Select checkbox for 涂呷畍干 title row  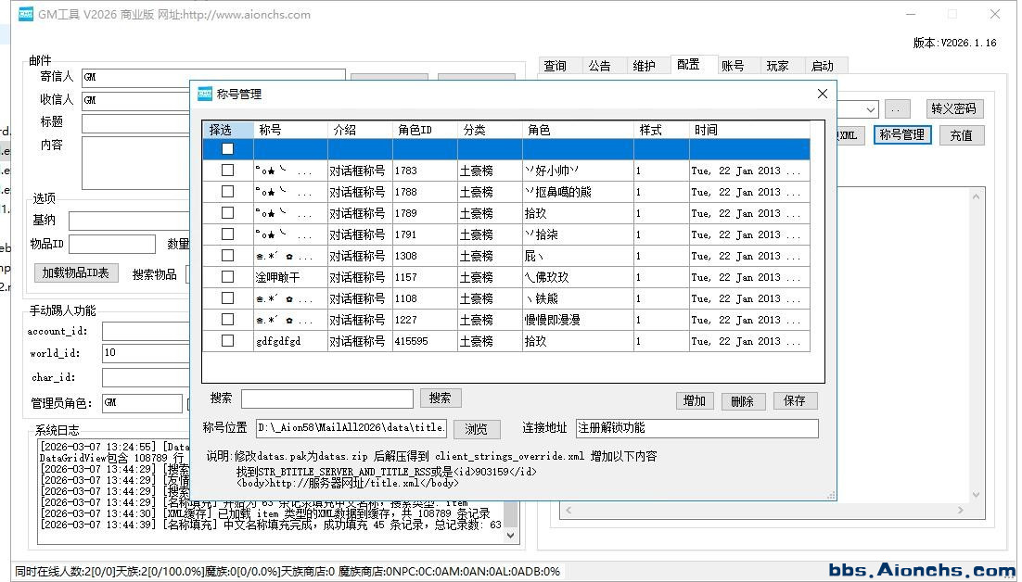(227, 277)
